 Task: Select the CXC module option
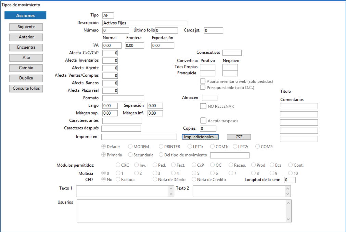click(x=118, y=165)
